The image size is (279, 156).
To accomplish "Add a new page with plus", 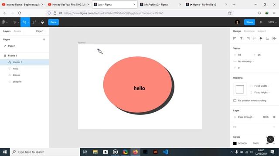I will click(44, 39).
